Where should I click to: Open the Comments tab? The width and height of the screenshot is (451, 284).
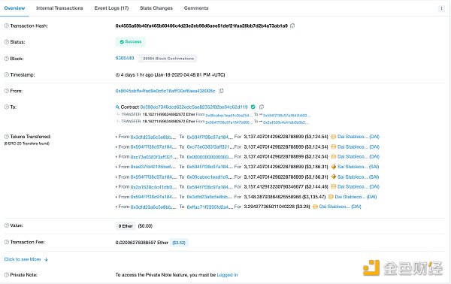coord(196,8)
